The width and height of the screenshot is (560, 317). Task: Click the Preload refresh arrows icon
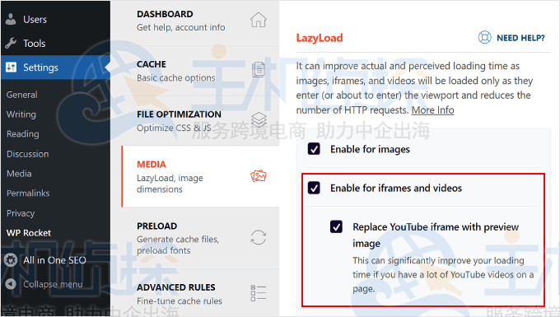[259, 237]
